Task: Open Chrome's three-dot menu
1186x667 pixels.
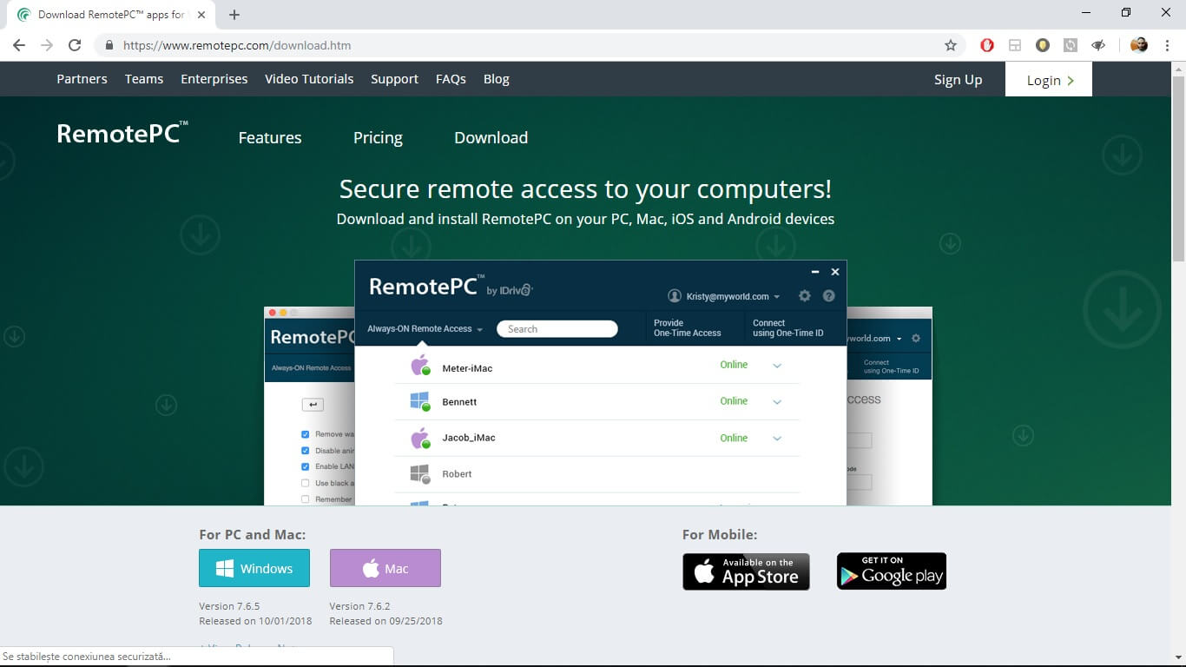Action: pyautogui.click(x=1168, y=45)
